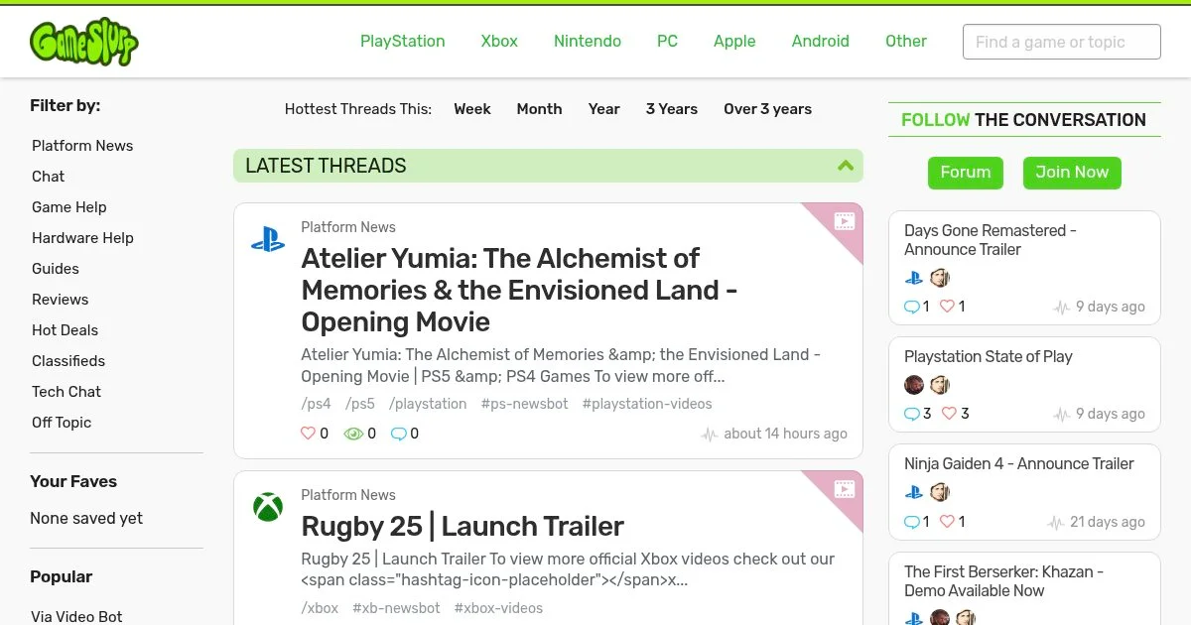Click the /ps5 tag on Atelier Yumia
This screenshot has height=625, width=1191.
pos(360,404)
